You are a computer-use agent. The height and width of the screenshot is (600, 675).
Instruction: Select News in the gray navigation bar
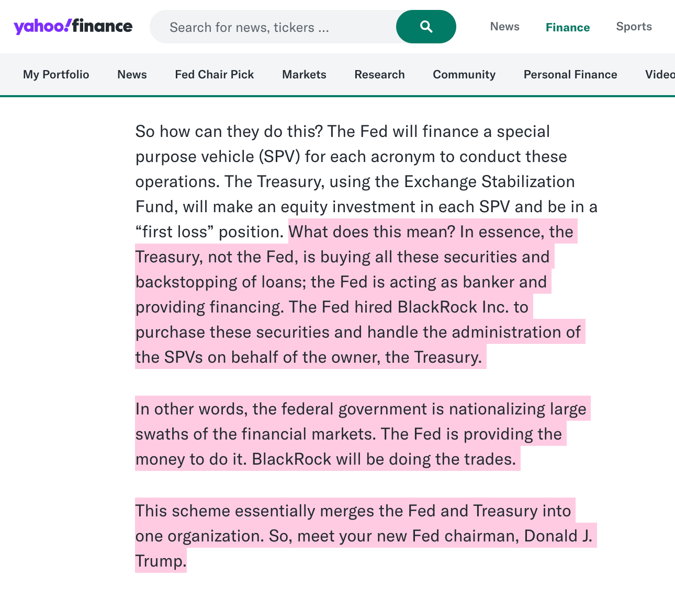tap(132, 74)
